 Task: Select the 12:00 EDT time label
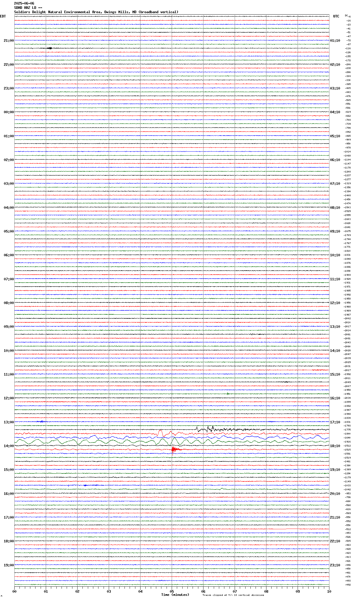[x=9, y=398]
